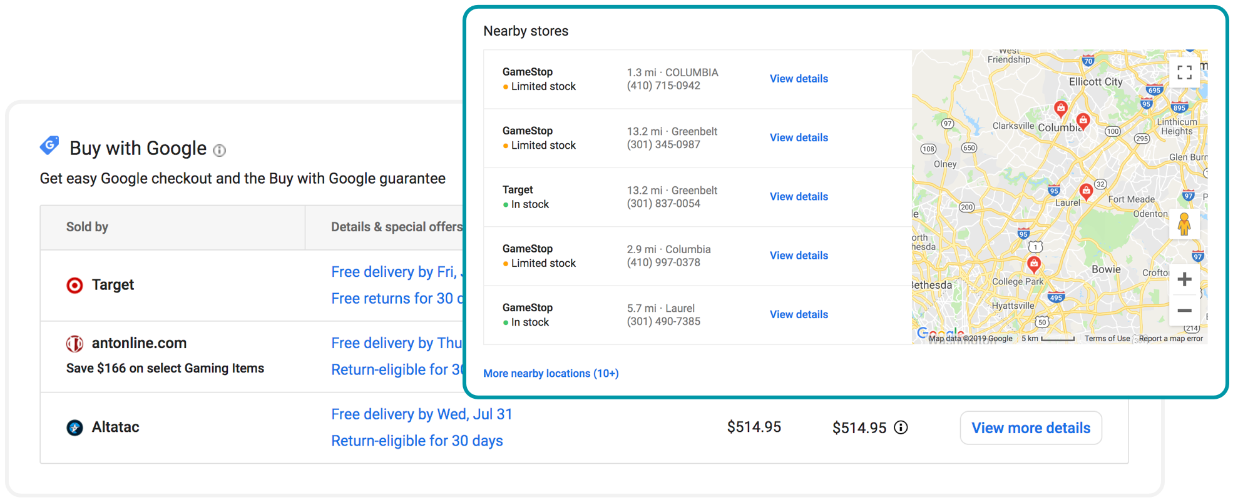Viewport: 1233px width, 500px height.
Task: Open the Buy with Google info icon
Action: pyautogui.click(x=219, y=150)
